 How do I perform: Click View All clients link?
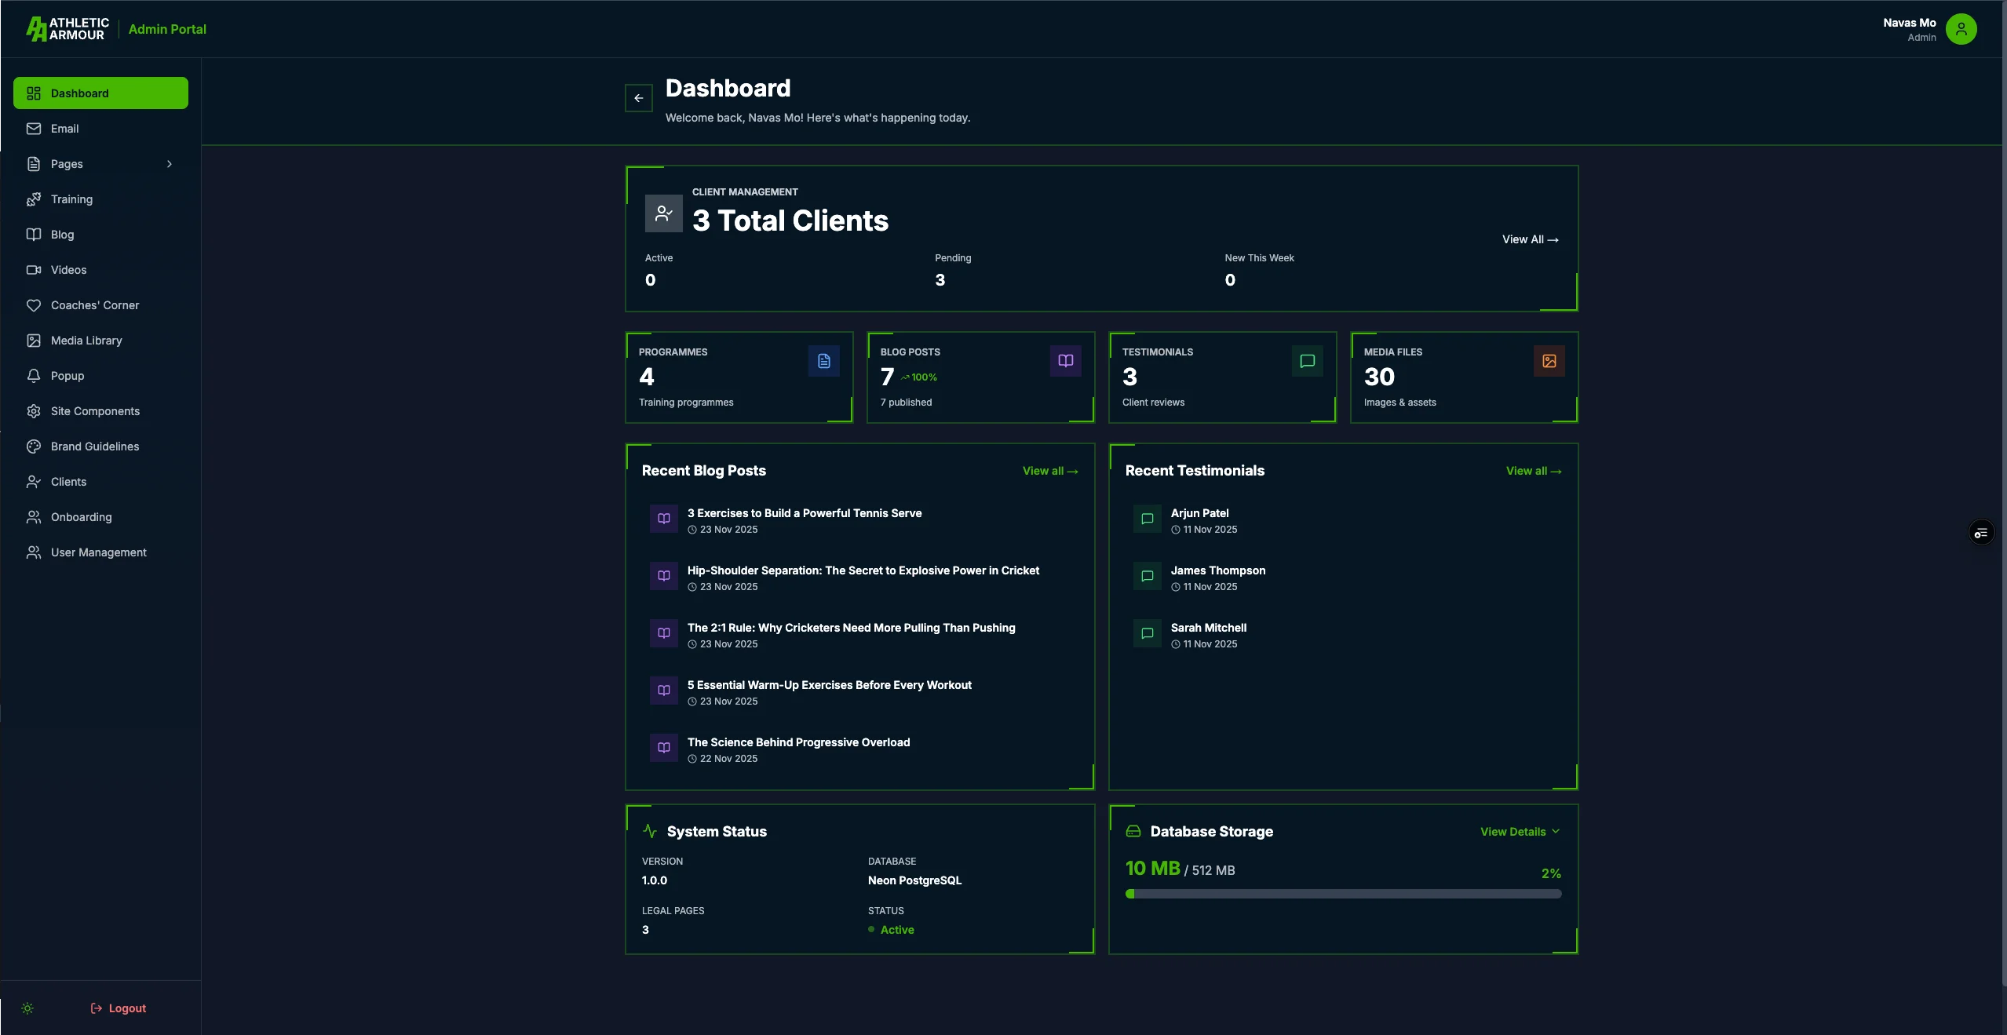[1530, 239]
